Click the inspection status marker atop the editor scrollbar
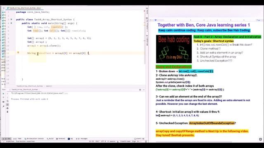The image size is (264, 148). (144, 11)
